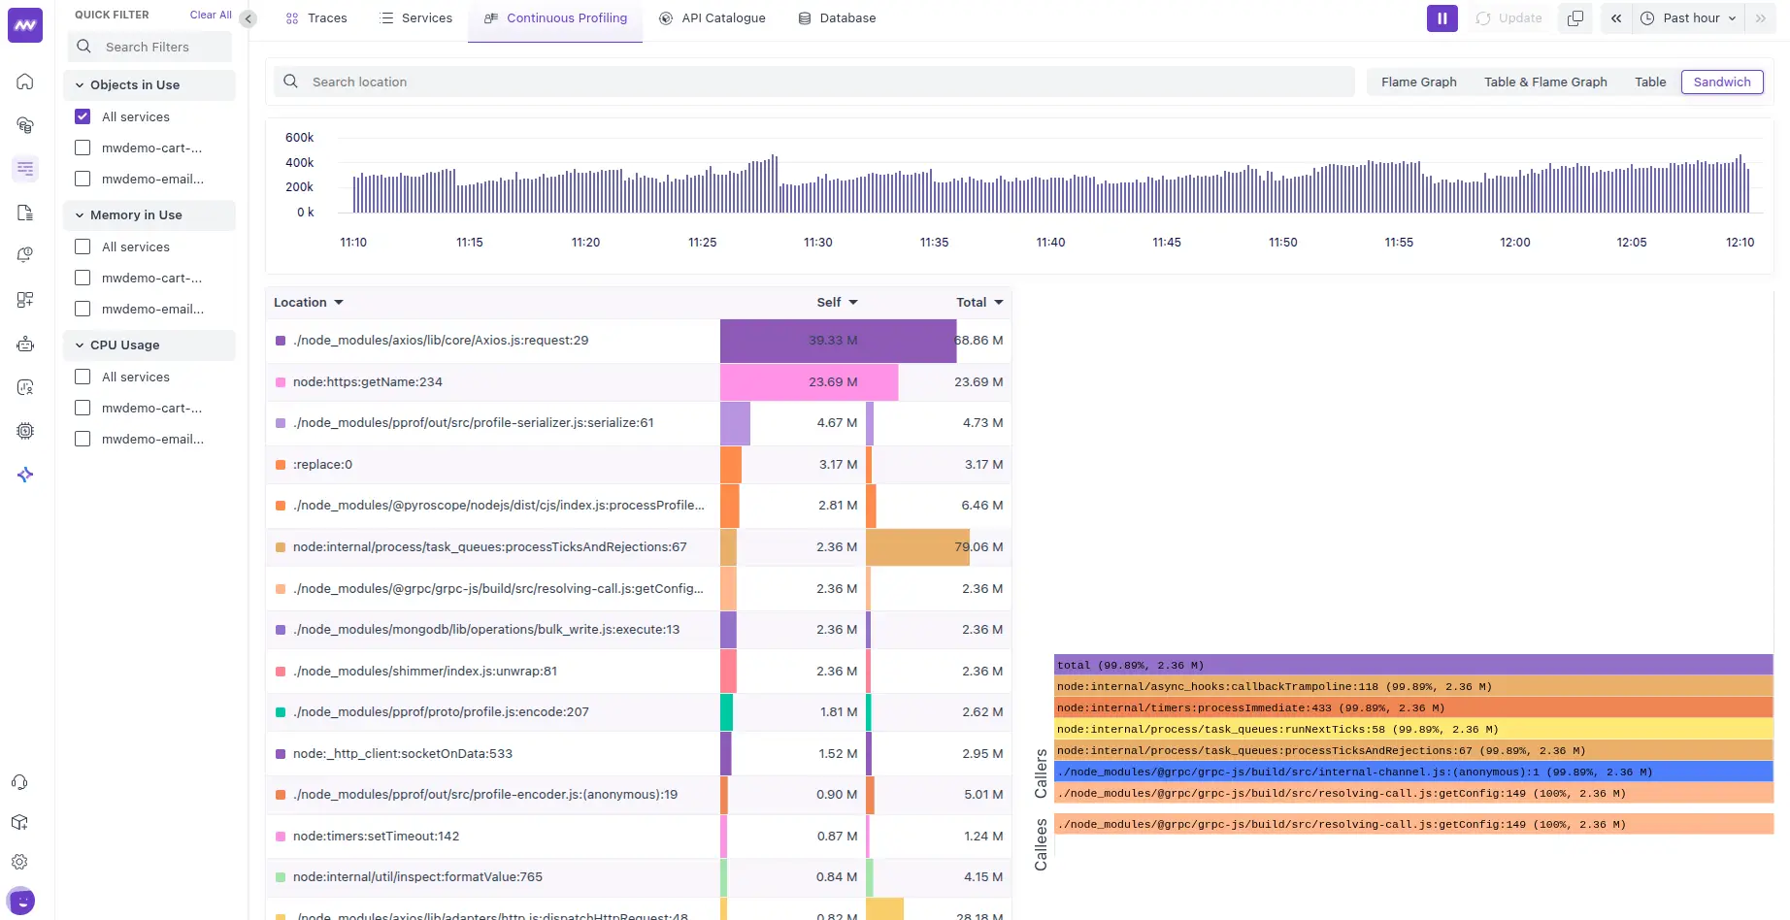Select the Logs document icon in sidebar
Viewport: 1790px width, 920px height.
pyautogui.click(x=24, y=212)
